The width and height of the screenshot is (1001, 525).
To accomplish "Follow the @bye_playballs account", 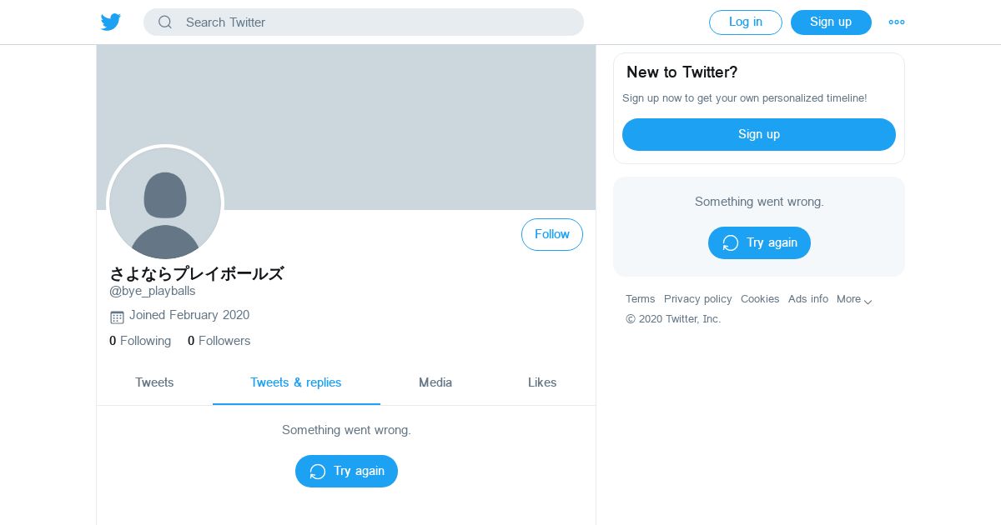I will 552,234.
